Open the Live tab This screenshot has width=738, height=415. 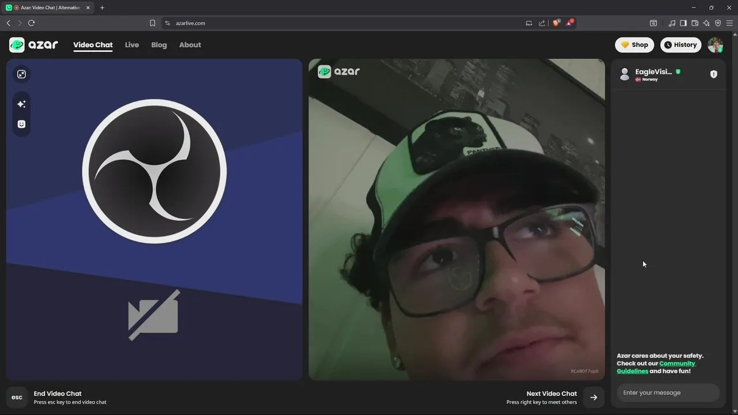click(132, 45)
